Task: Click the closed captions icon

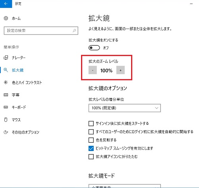Action: [x=6, y=95]
